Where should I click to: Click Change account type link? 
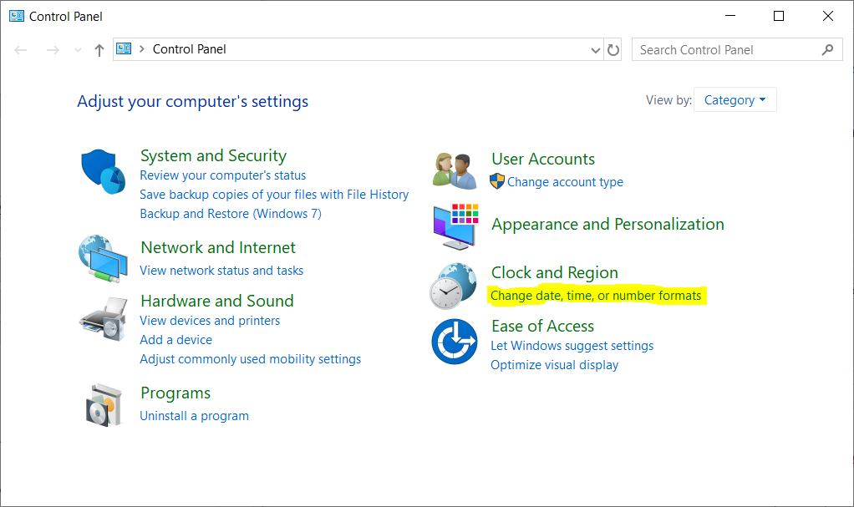(566, 182)
